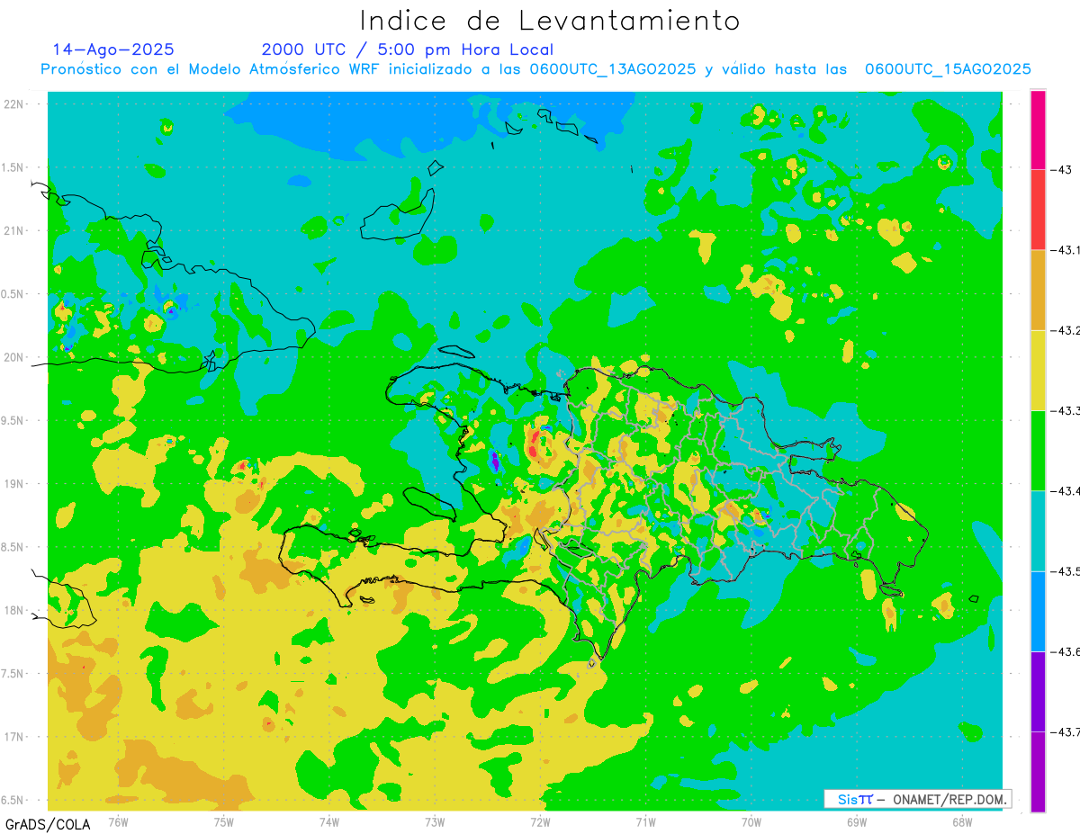Click the "21N" latitude label

[13, 230]
